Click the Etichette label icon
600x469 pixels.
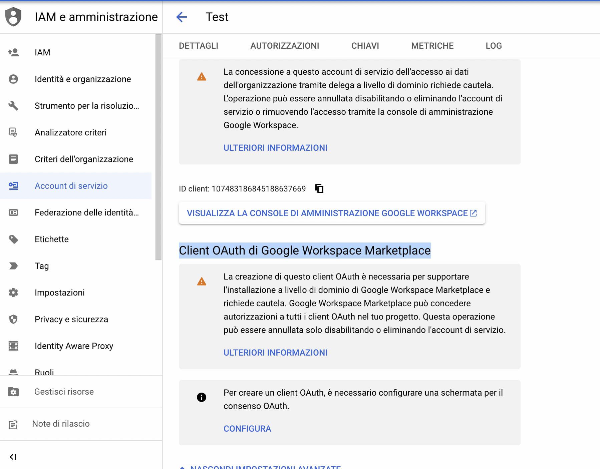[13, 239]
